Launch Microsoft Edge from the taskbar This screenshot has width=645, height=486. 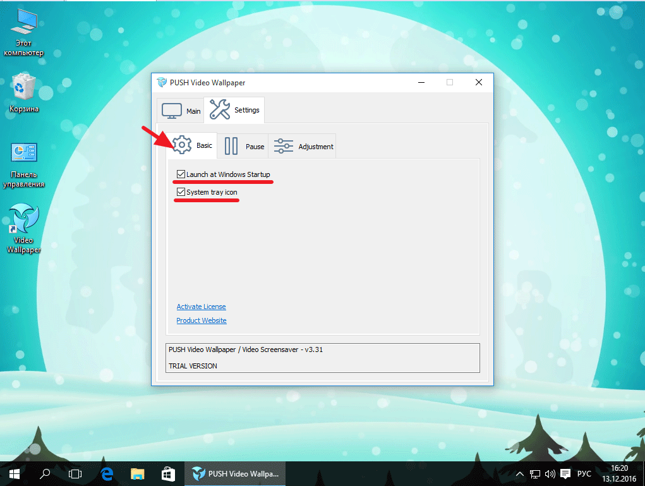coord(107,473)
